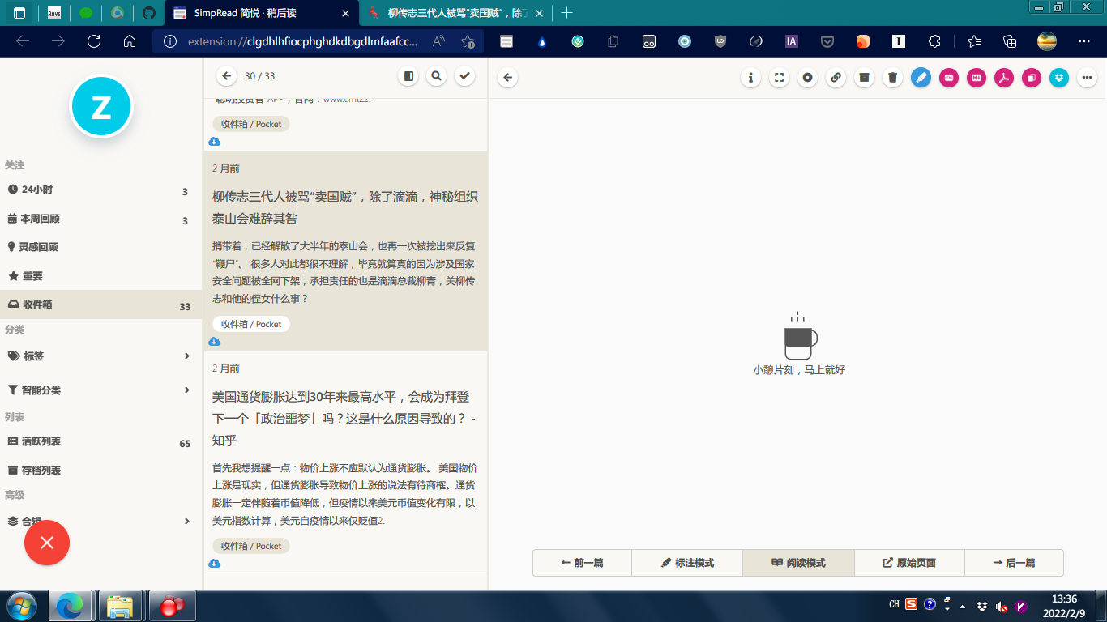Viewport: 1107px width, 622px height.
Task: Open the 柳传志三代人被骂 article in the list
Action: point(345,251)
